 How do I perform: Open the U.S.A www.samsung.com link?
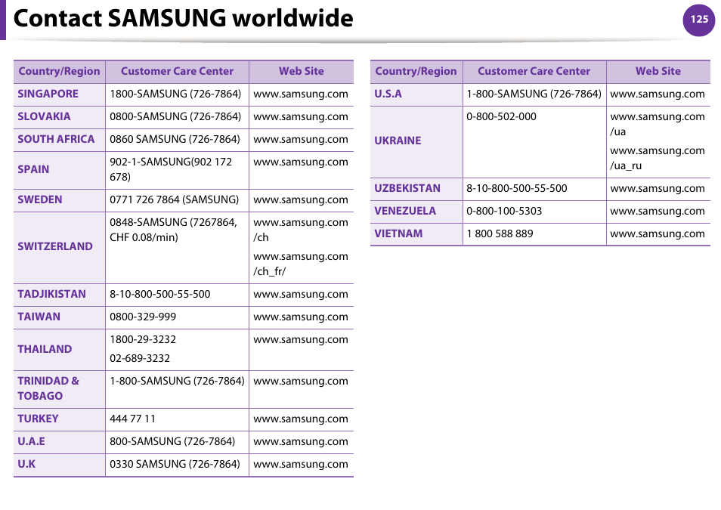coord(658,94)
